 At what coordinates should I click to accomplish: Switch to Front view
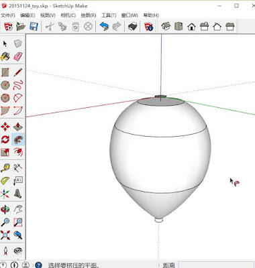pos(191,26)
